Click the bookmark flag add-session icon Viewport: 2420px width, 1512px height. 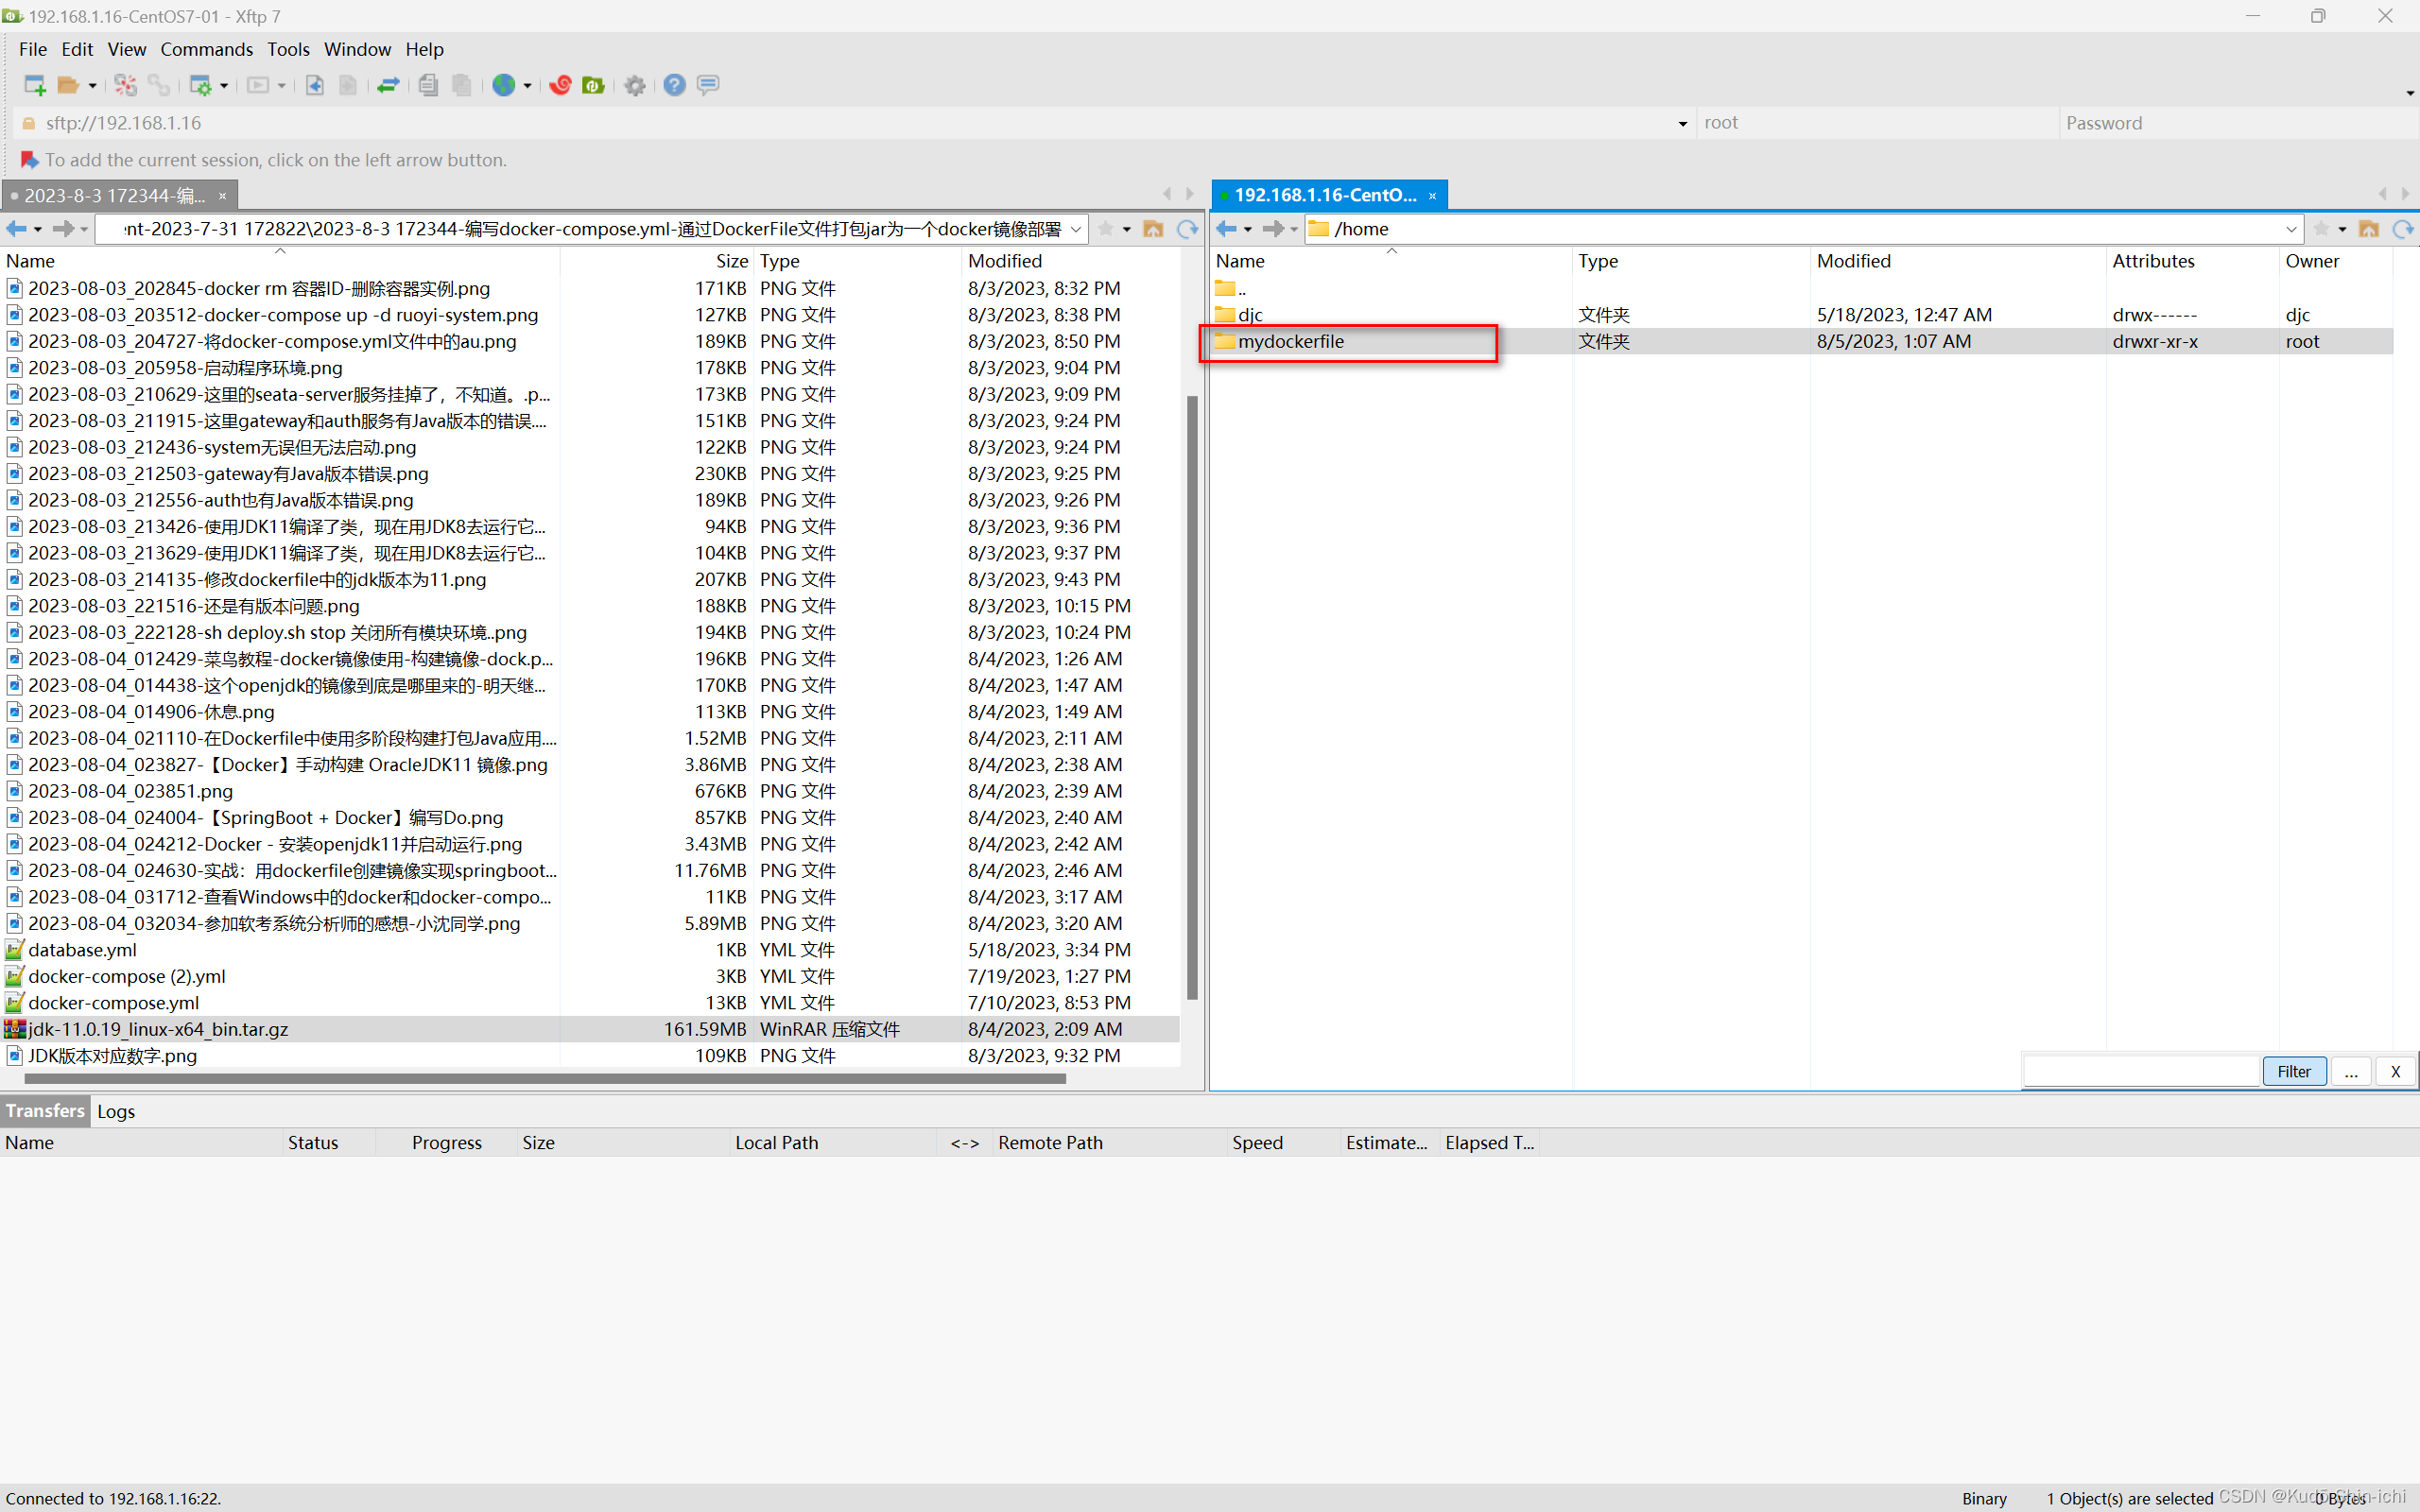click(29, 160)
